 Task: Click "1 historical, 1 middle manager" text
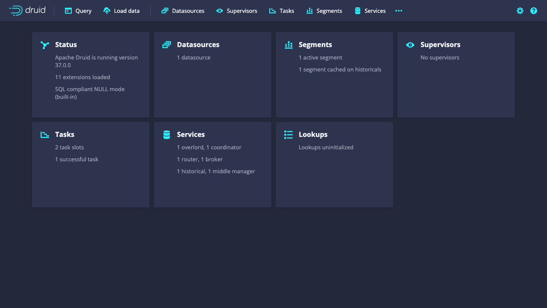[216, 171]
